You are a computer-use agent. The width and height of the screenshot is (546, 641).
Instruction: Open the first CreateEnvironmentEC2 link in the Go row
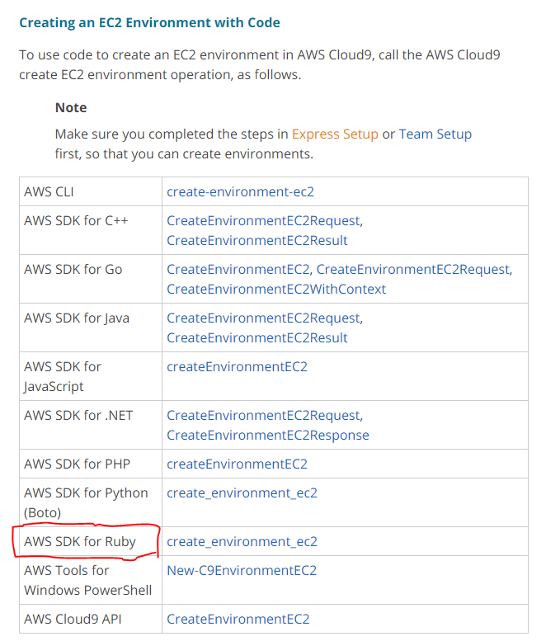[x=238, y=270]
